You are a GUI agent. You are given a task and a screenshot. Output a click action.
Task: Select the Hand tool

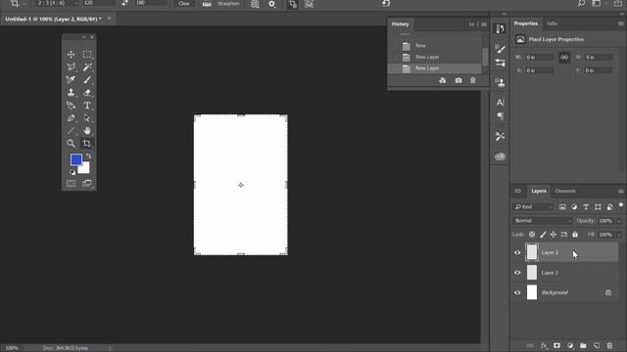(x=87, y=130)
